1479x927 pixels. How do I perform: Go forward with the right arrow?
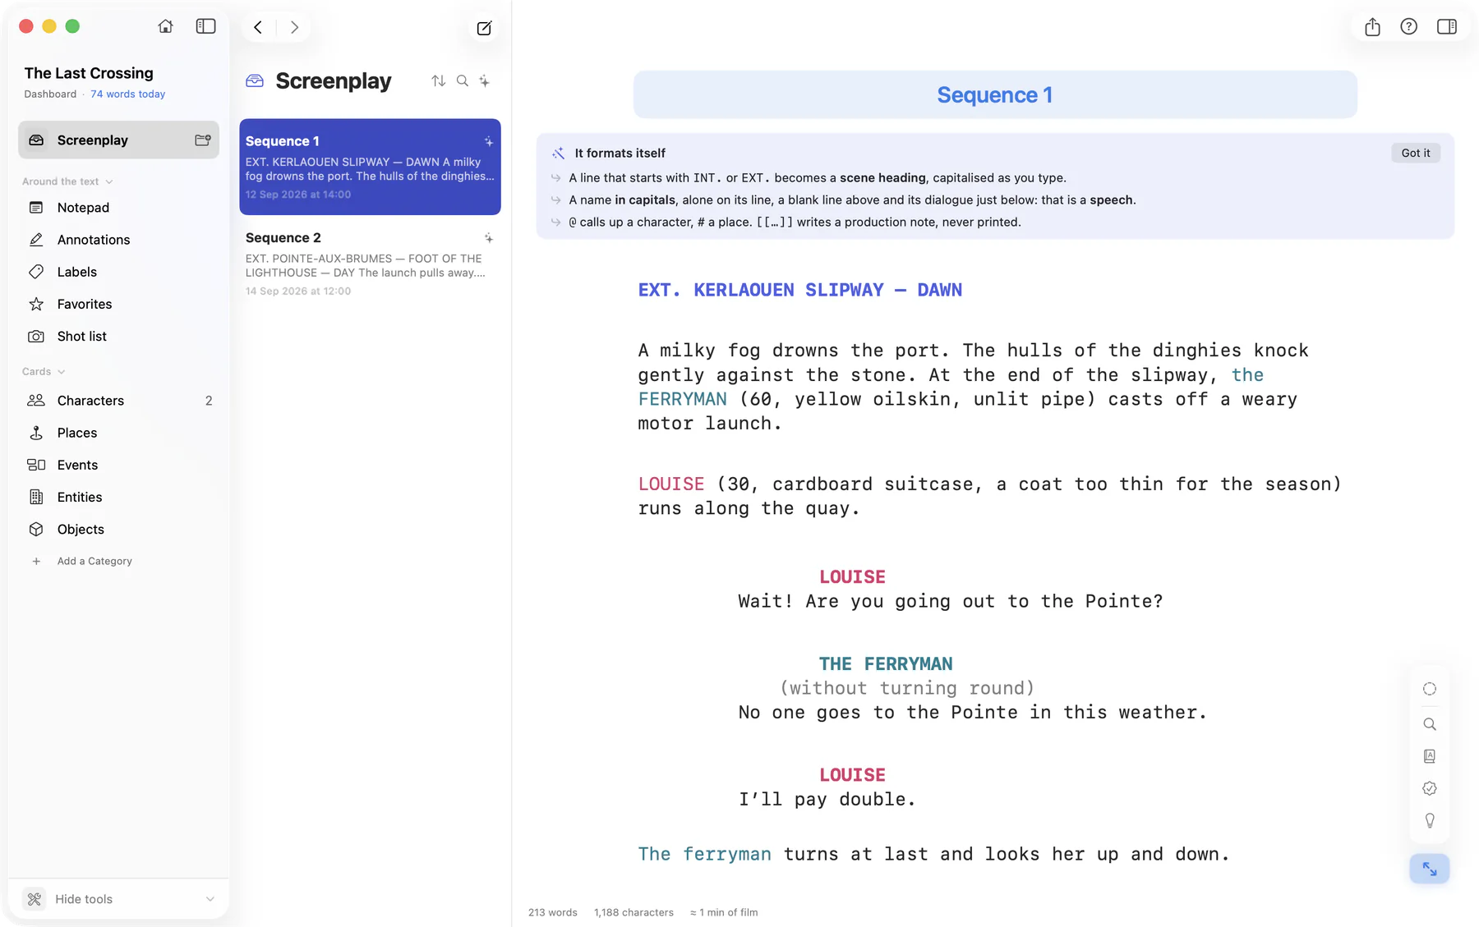pyautogui.click(x=294, y=27)
